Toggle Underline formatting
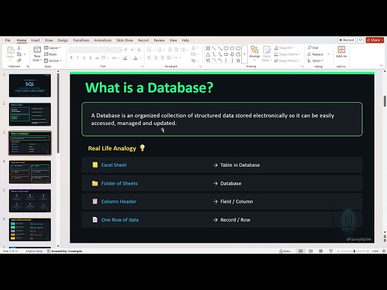387x290 pixels. pos(84,58)
